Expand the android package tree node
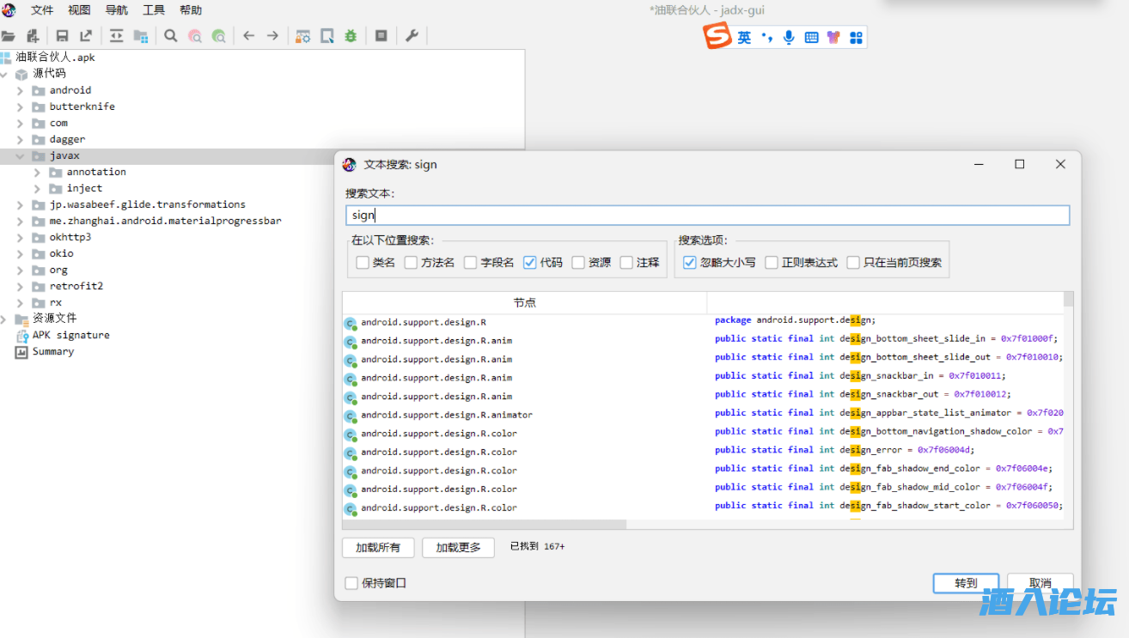Viewport: 1129px width, 638px height. (21, 90)
